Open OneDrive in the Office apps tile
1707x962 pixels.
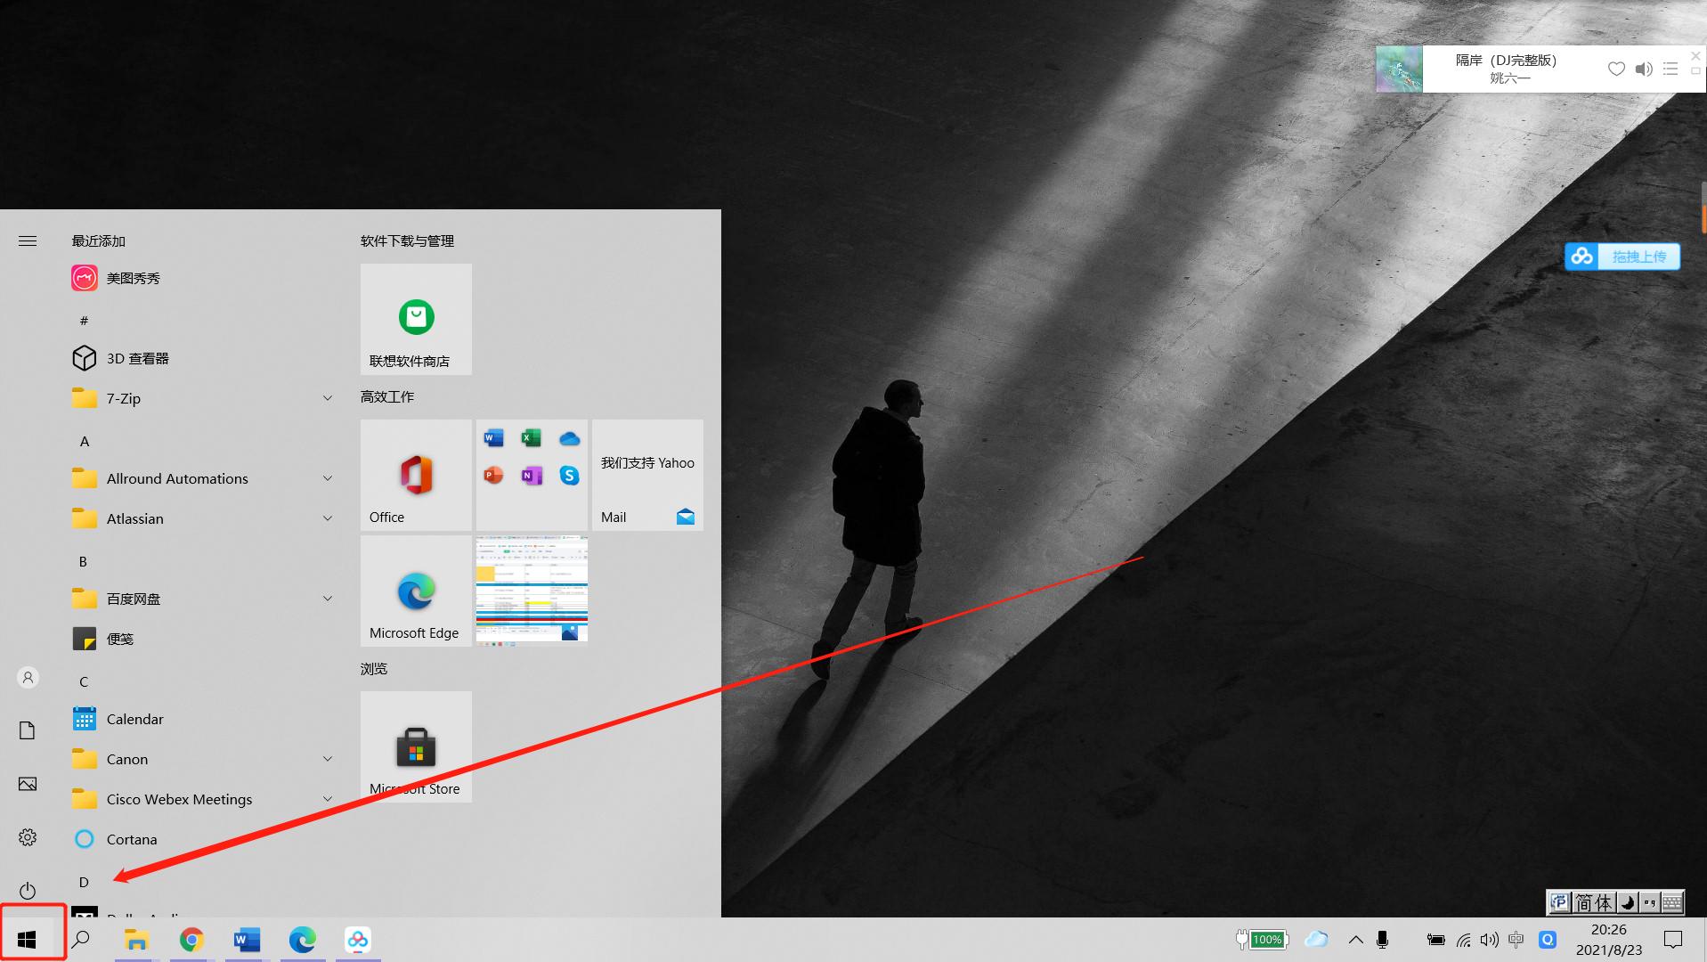(570, 437)
